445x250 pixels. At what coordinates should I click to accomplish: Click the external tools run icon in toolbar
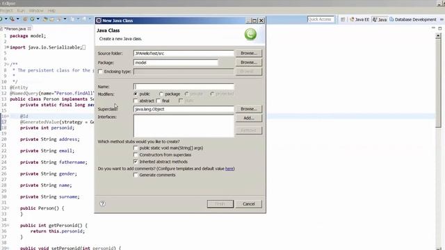tap(12, 19)
